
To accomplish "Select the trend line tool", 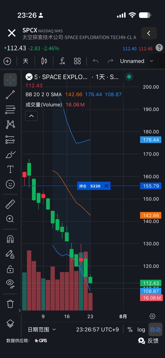I will coord(10,95).
